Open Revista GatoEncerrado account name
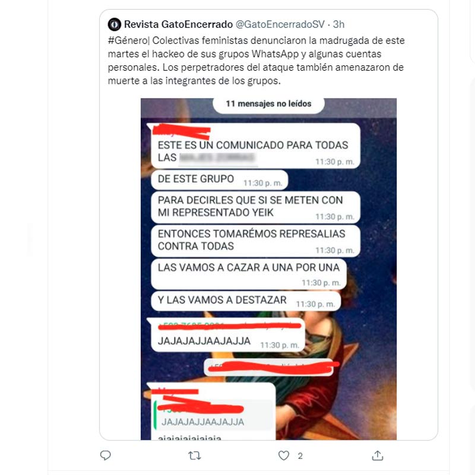 [x=179, y=24]
